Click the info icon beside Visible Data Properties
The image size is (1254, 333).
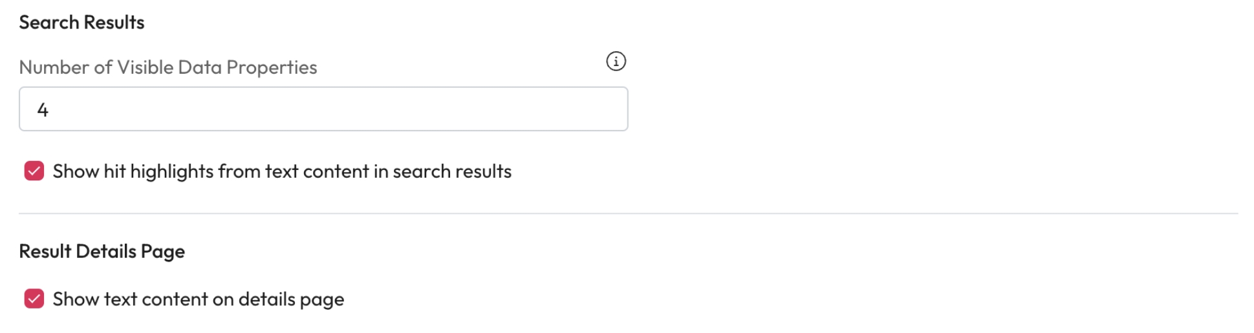(x=616, y=61)
